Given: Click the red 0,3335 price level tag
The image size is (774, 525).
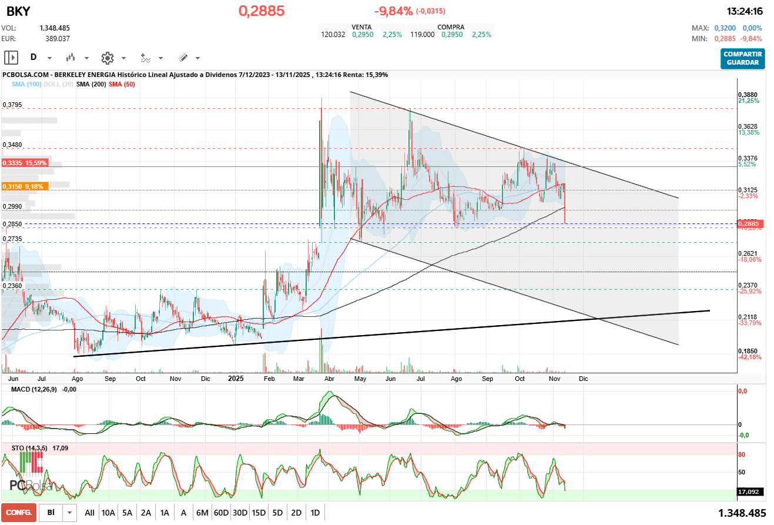Looking at the screenshot, I should pos(25,163).
